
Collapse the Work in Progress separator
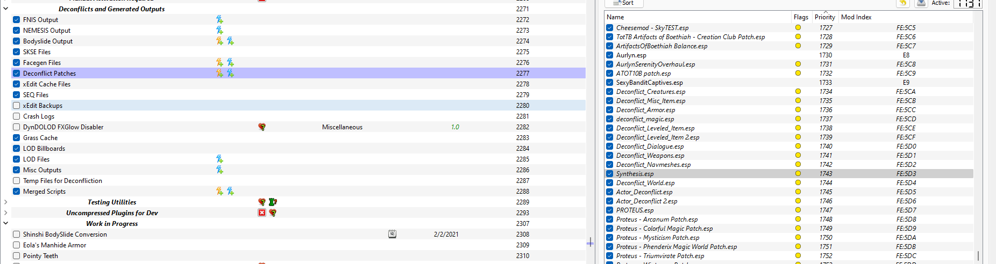click(x=5, y=223)
